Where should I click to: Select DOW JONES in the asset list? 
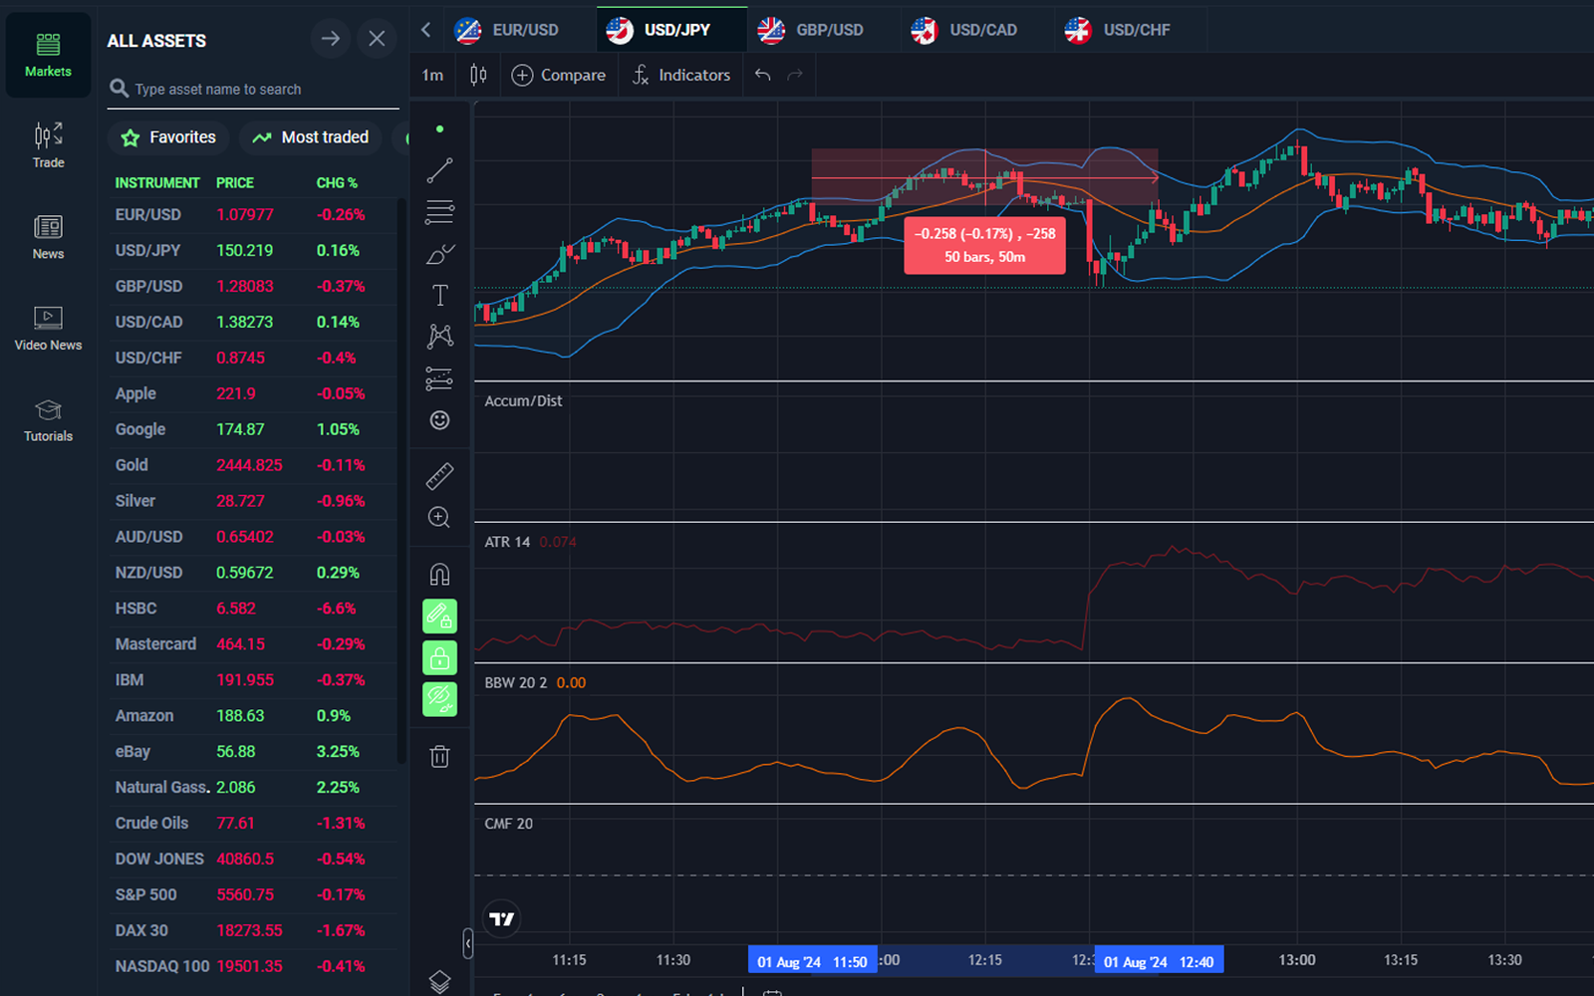pos(253,859)
